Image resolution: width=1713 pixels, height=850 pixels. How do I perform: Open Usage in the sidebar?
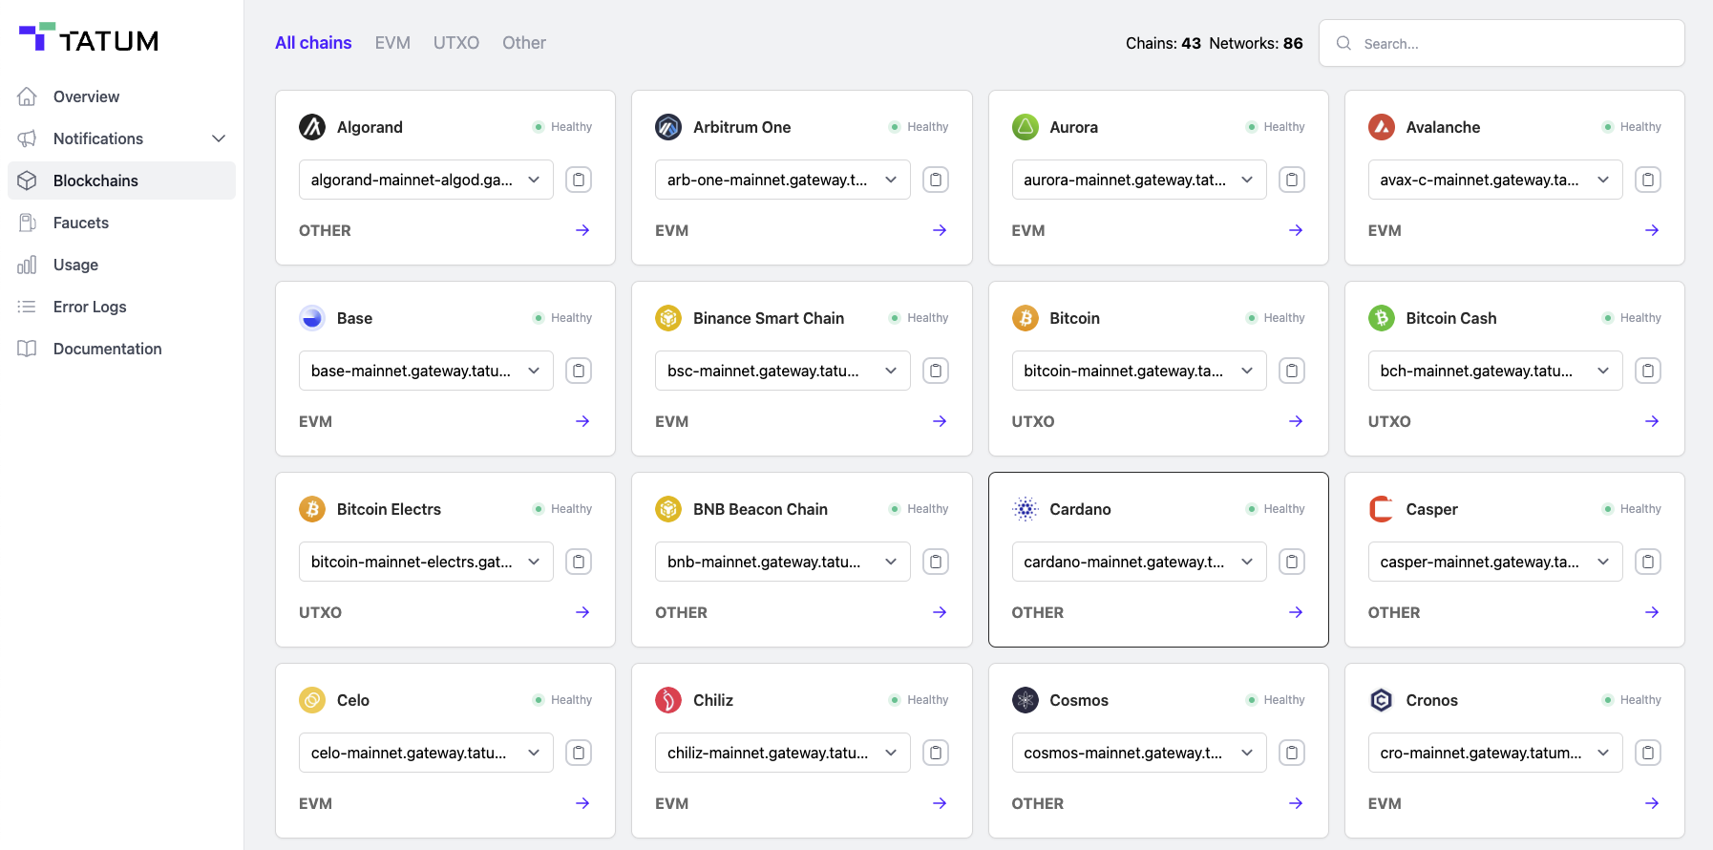point(121,265)
